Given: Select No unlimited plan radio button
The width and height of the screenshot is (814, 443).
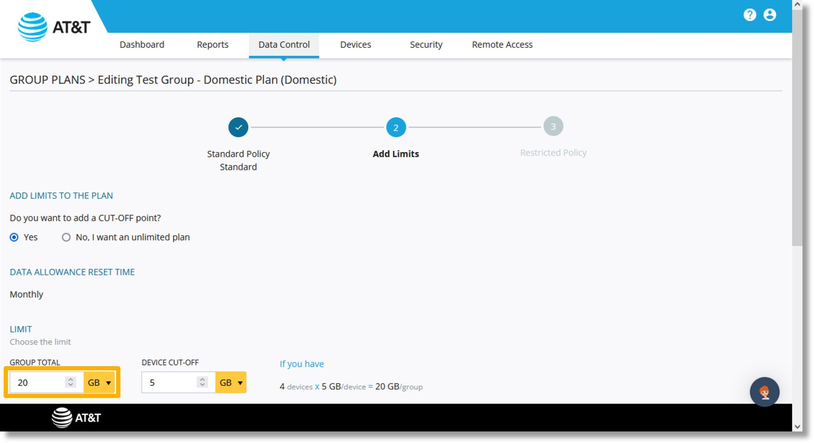Looking at the screenshot, I should [65, 237].
